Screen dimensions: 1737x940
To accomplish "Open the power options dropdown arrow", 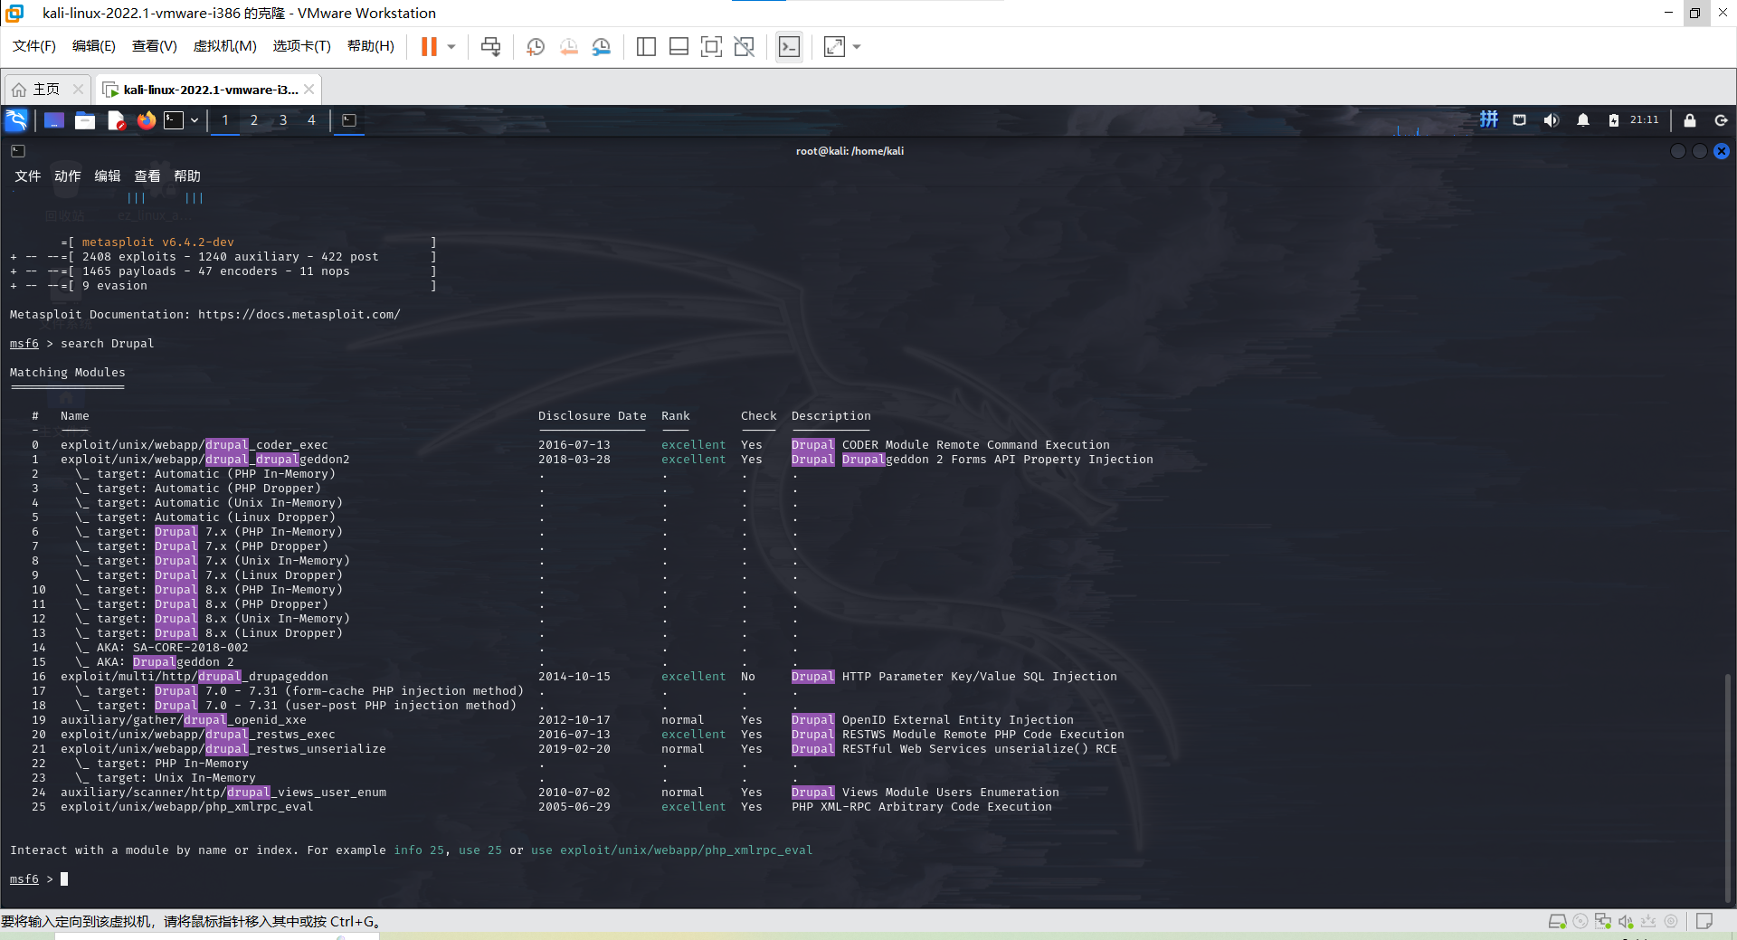I will point(451,46).
